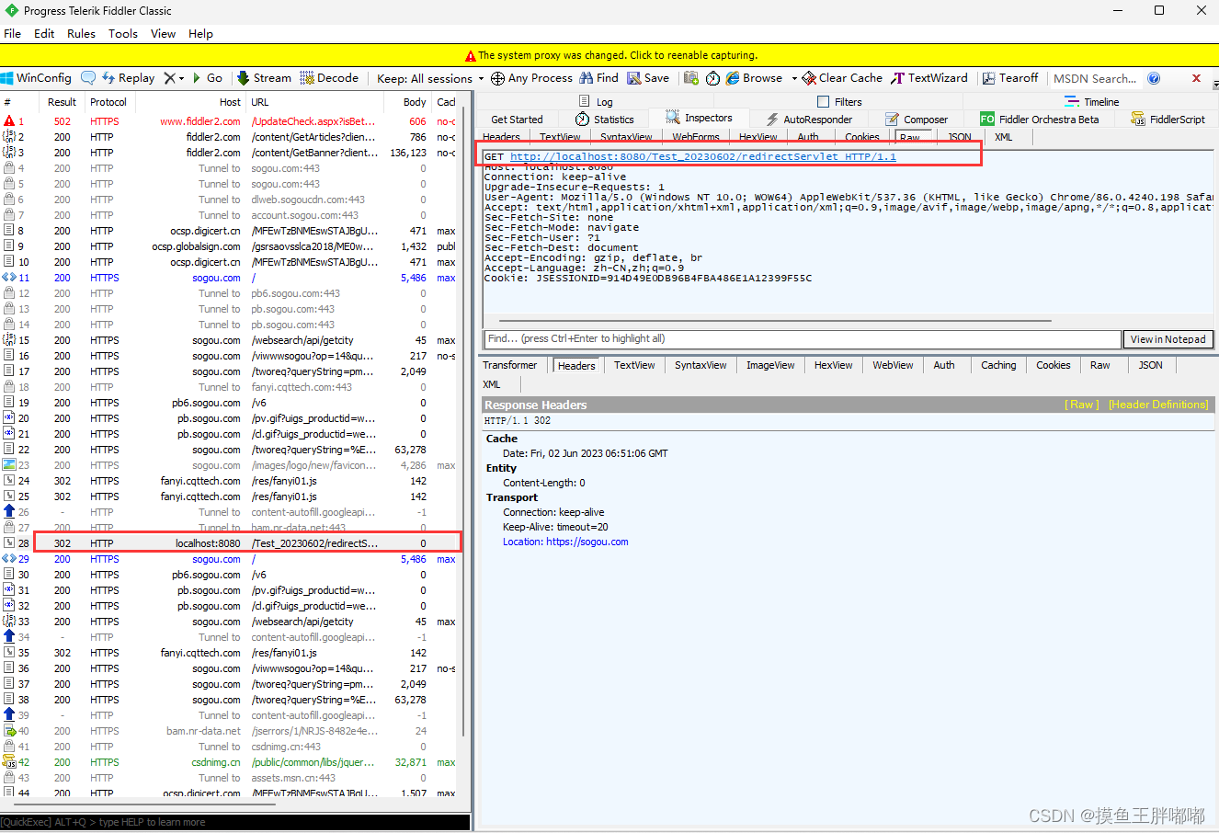This screenshot has height=833, width=1219.
Task: Click the [Raw] link in Response Headers
Action: pyautogui.click(x=1082, y=405)
